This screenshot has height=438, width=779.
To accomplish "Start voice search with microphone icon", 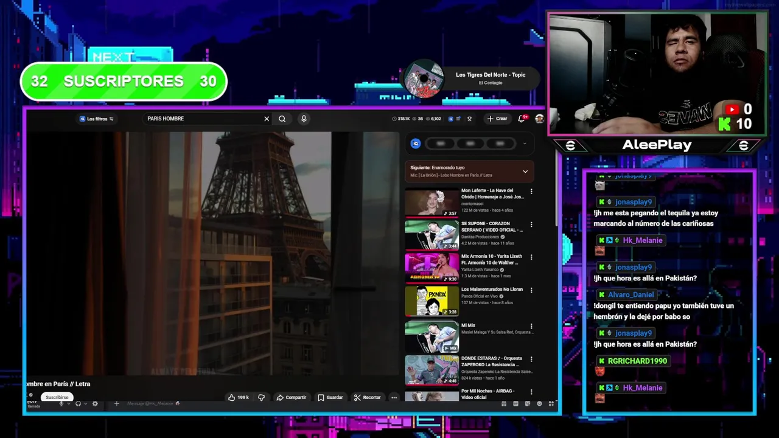I will tap(304, 119).
